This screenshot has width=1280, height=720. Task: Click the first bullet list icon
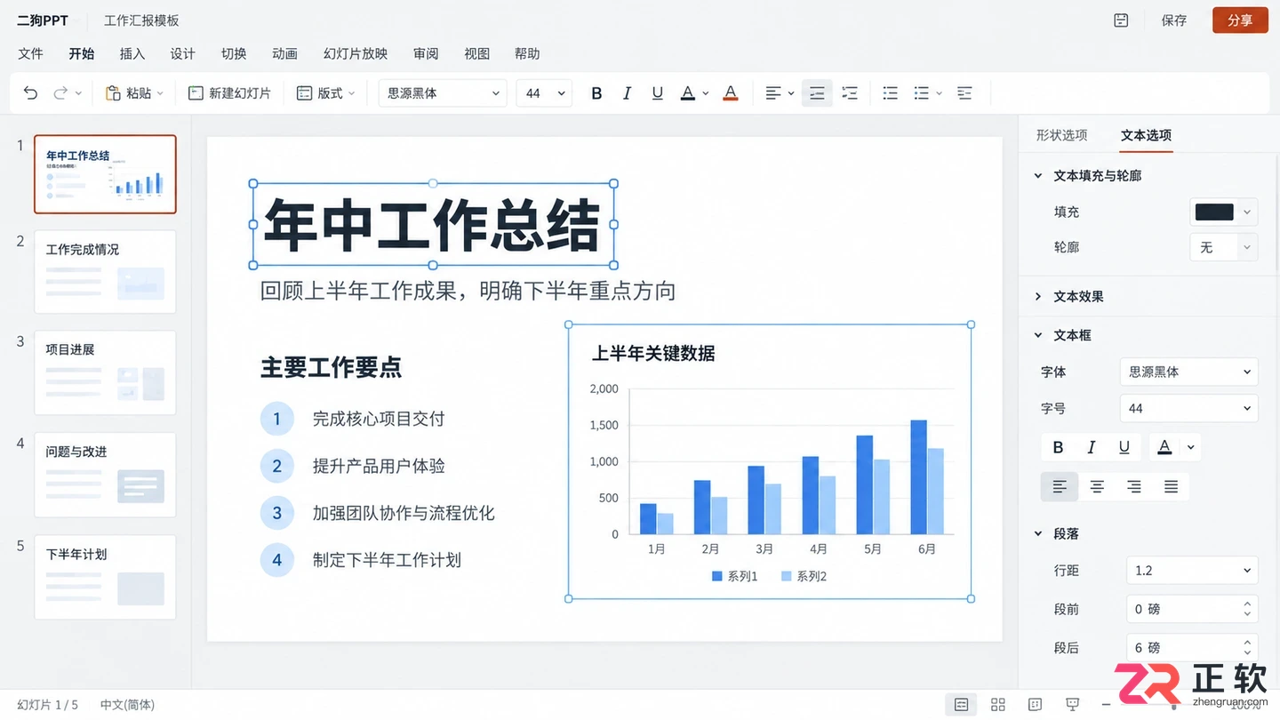pyautogui.click(x=890, y=92)
